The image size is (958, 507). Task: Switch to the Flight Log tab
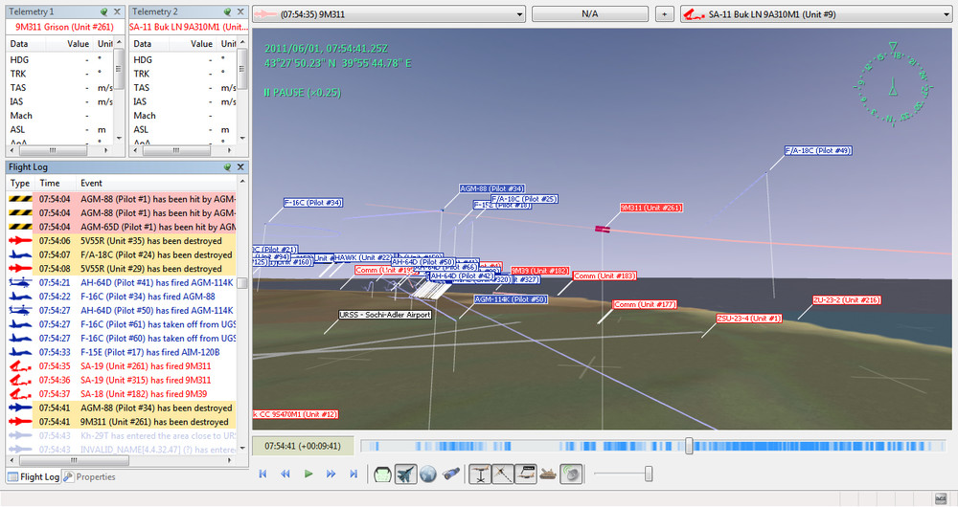[x=34, y=477]
